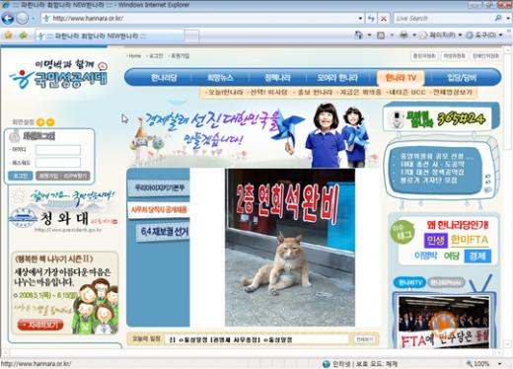Select the 희망뉴스 navigation tab

tap(220, 78)
